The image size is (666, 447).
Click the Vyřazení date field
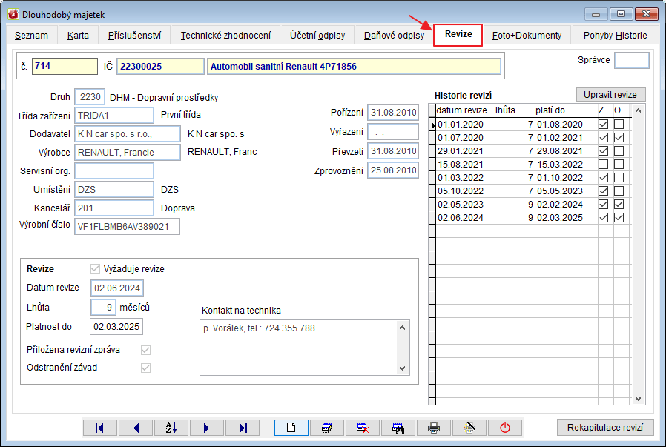click(x=393, y=132)
